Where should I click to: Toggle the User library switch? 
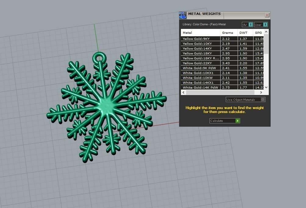(261, 25)
